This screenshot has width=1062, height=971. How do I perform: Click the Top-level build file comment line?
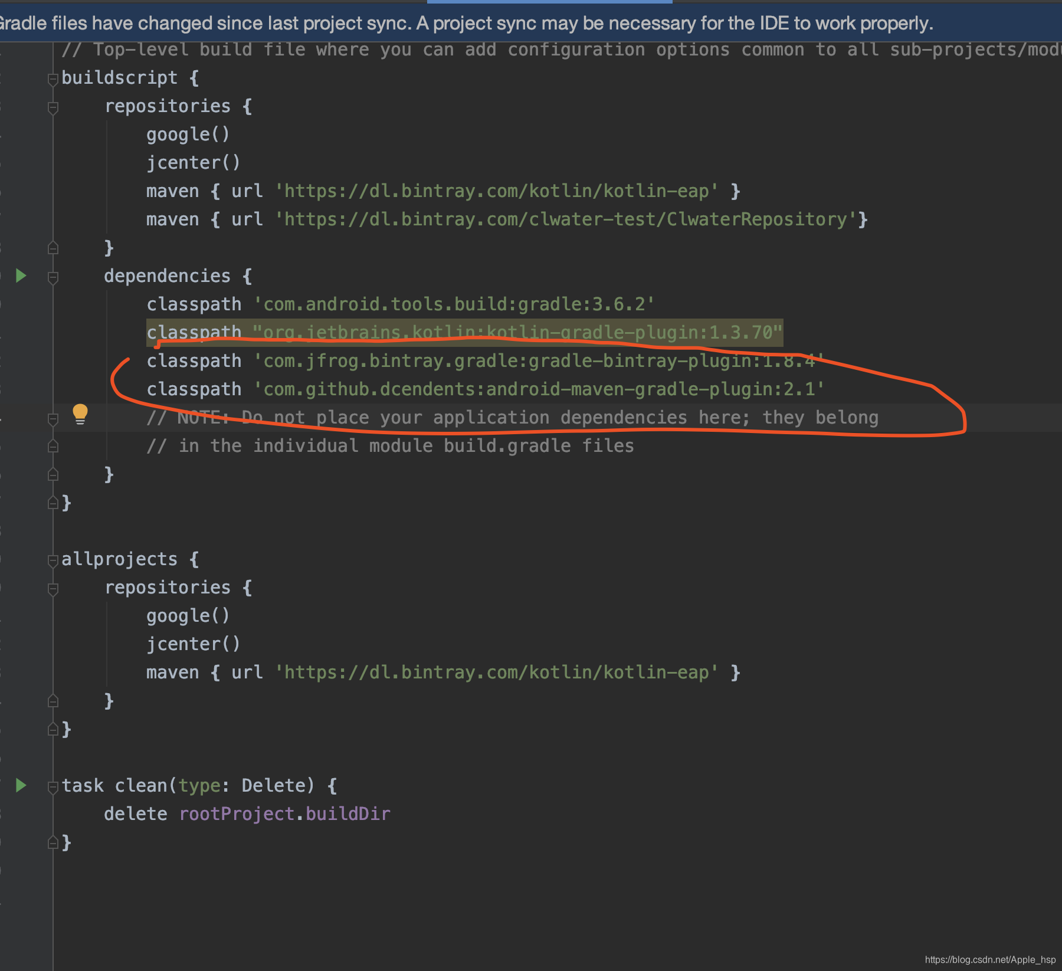[562, 50]
